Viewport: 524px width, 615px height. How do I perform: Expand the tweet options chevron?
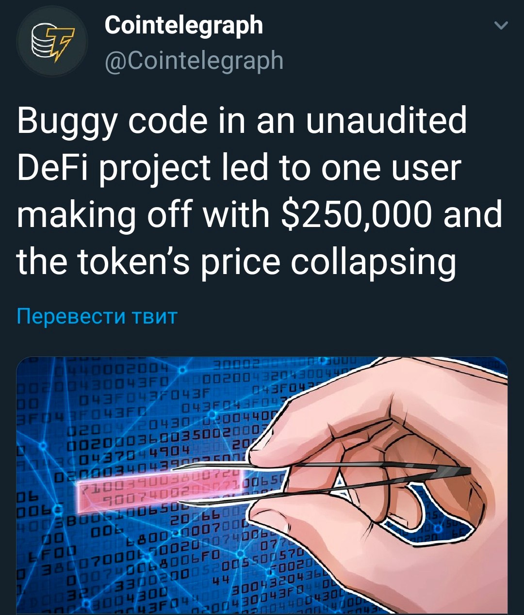(500, 25)
